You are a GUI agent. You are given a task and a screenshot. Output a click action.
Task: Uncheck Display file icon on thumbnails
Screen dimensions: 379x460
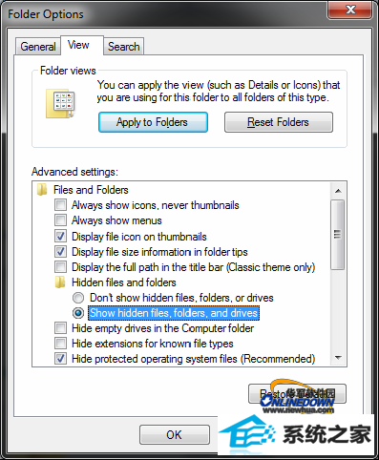60,237
